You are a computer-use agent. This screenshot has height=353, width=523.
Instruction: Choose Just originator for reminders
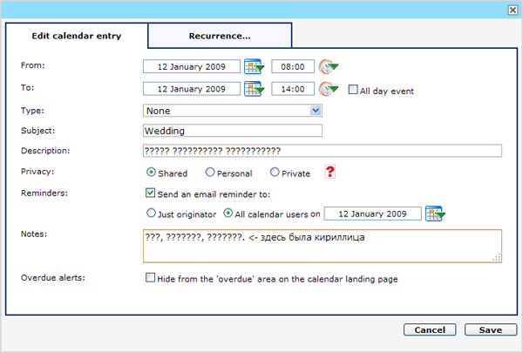click(151, 213)
